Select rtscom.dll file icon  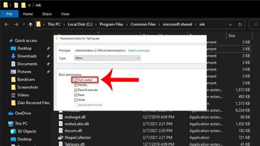point(61,130)
